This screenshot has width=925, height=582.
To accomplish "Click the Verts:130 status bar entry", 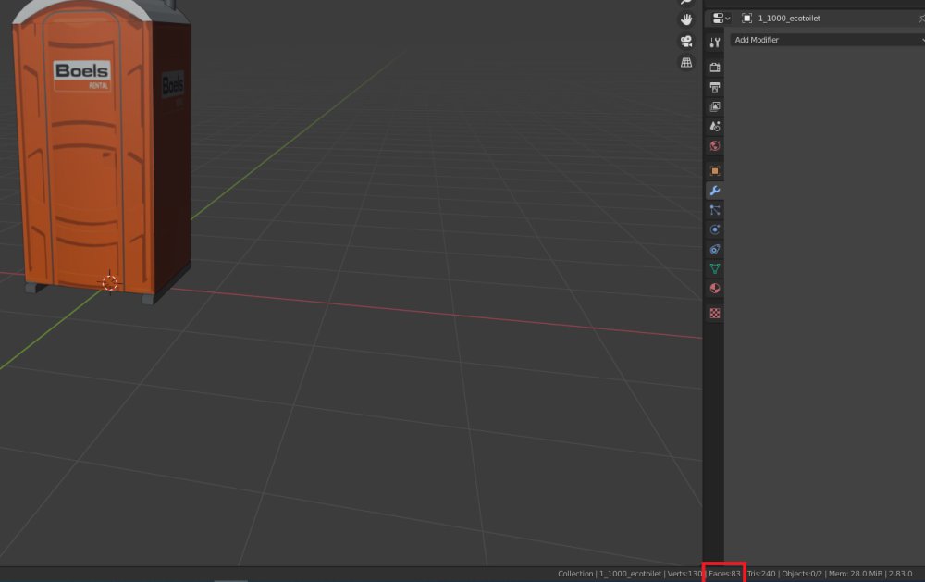I will (x=684, y=574).
